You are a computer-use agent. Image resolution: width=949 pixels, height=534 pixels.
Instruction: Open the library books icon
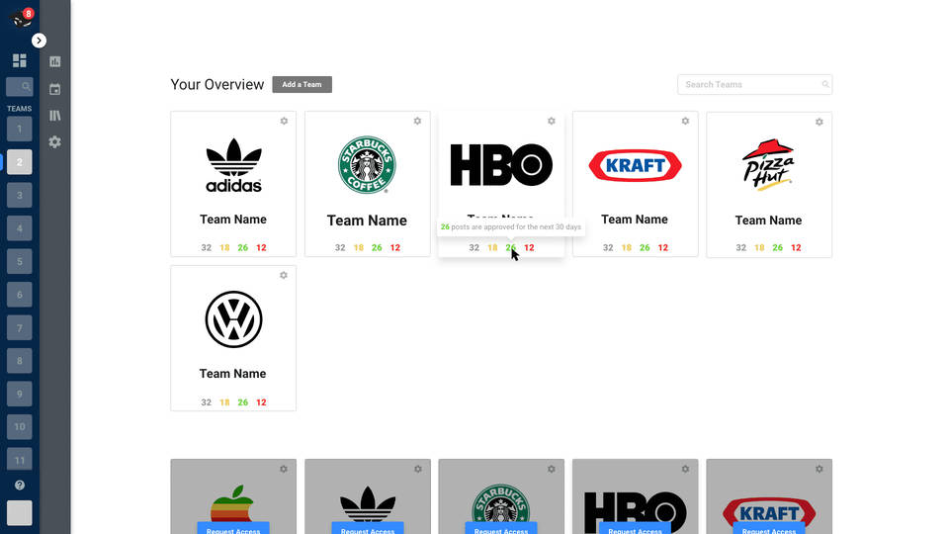55,116
